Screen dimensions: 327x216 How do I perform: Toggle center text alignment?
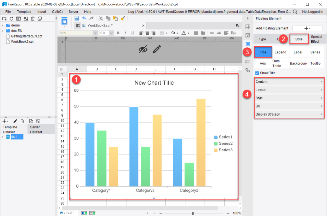click(147, 33)
